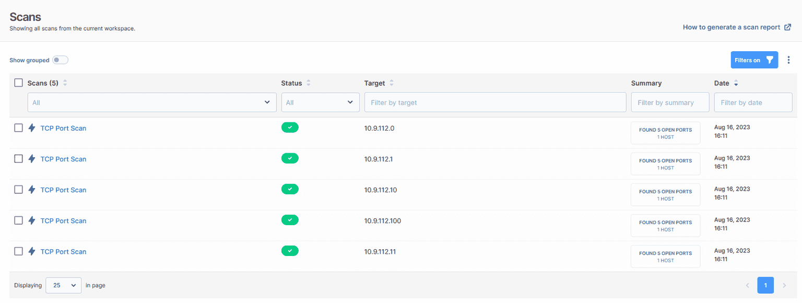Go to the next page arrow
Screen dimensions: 802x303
click(784, 285)
